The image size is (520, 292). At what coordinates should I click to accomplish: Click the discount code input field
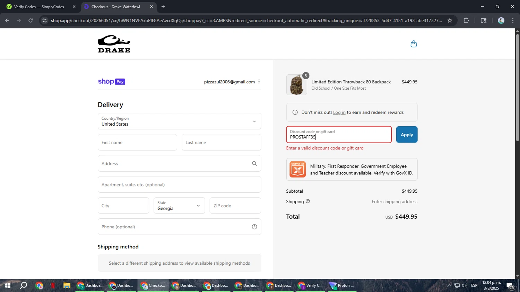coord(339,135)
